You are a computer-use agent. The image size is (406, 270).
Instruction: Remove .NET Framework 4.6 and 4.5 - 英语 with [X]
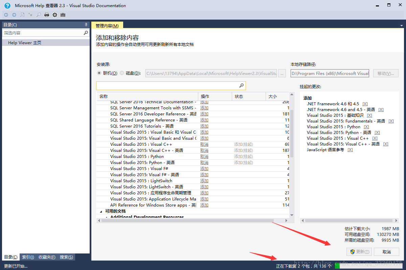381,110
